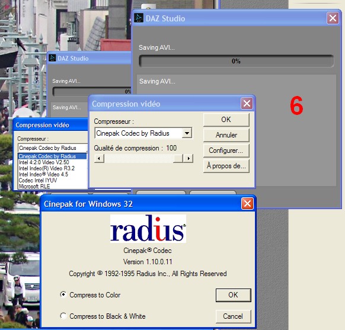Close the Cinepak for Windows 32 dialog
The width and height of the screenshot is (345, 330).
tap(247, 204)
